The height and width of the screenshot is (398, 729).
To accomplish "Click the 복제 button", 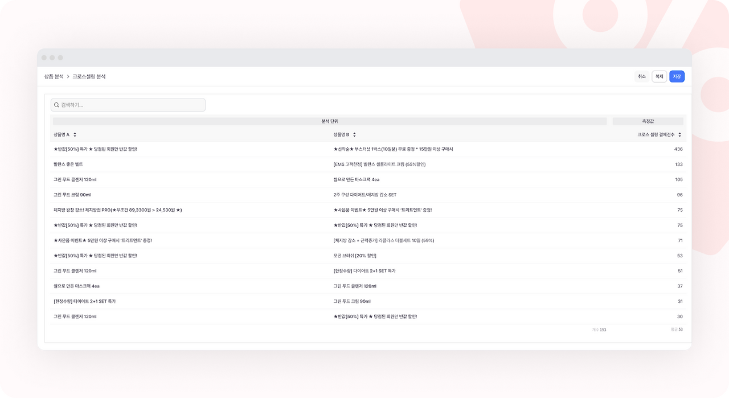I will point(660,76).
